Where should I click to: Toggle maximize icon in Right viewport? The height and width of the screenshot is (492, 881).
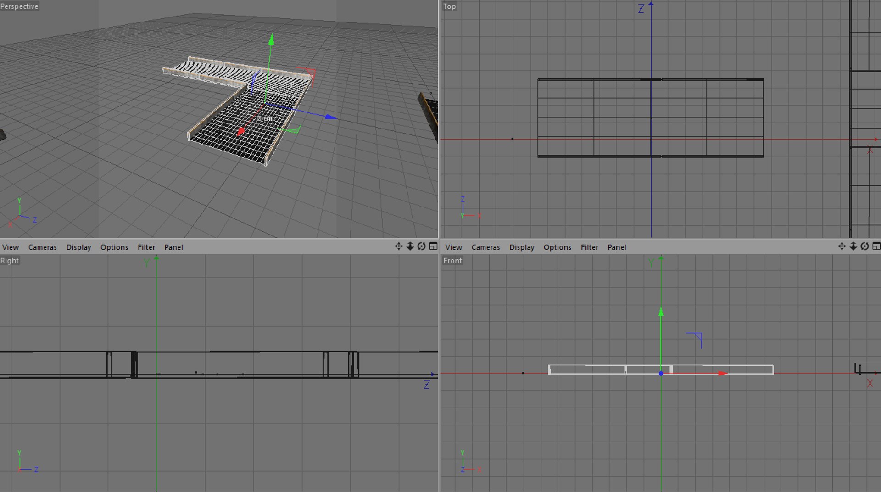(x=433, y=246)
